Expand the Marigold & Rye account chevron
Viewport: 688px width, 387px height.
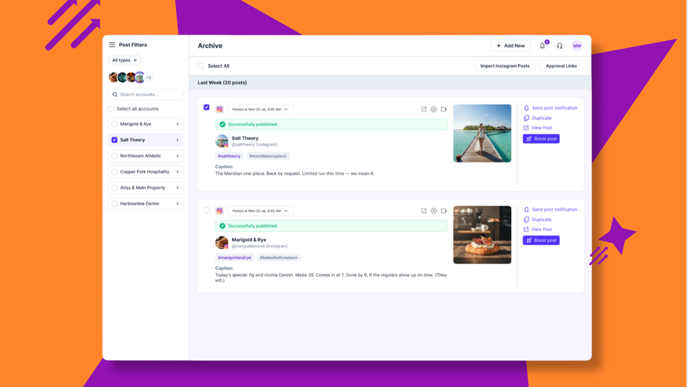click(178, 124)
